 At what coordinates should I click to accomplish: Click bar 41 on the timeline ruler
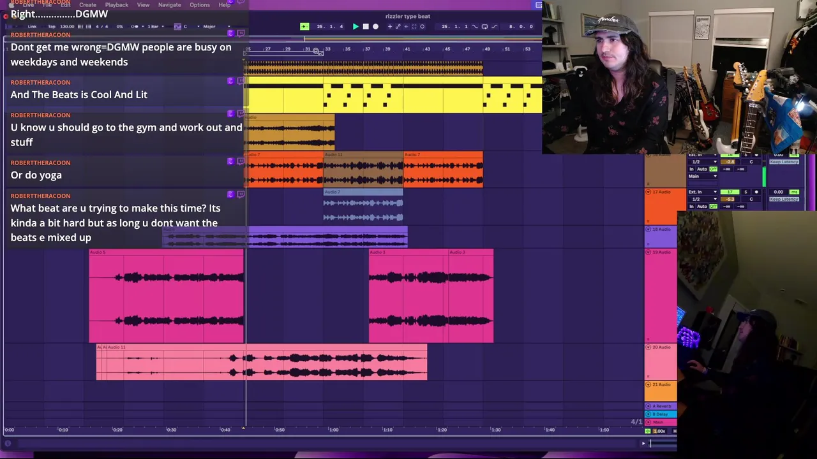tap(407, 49)
